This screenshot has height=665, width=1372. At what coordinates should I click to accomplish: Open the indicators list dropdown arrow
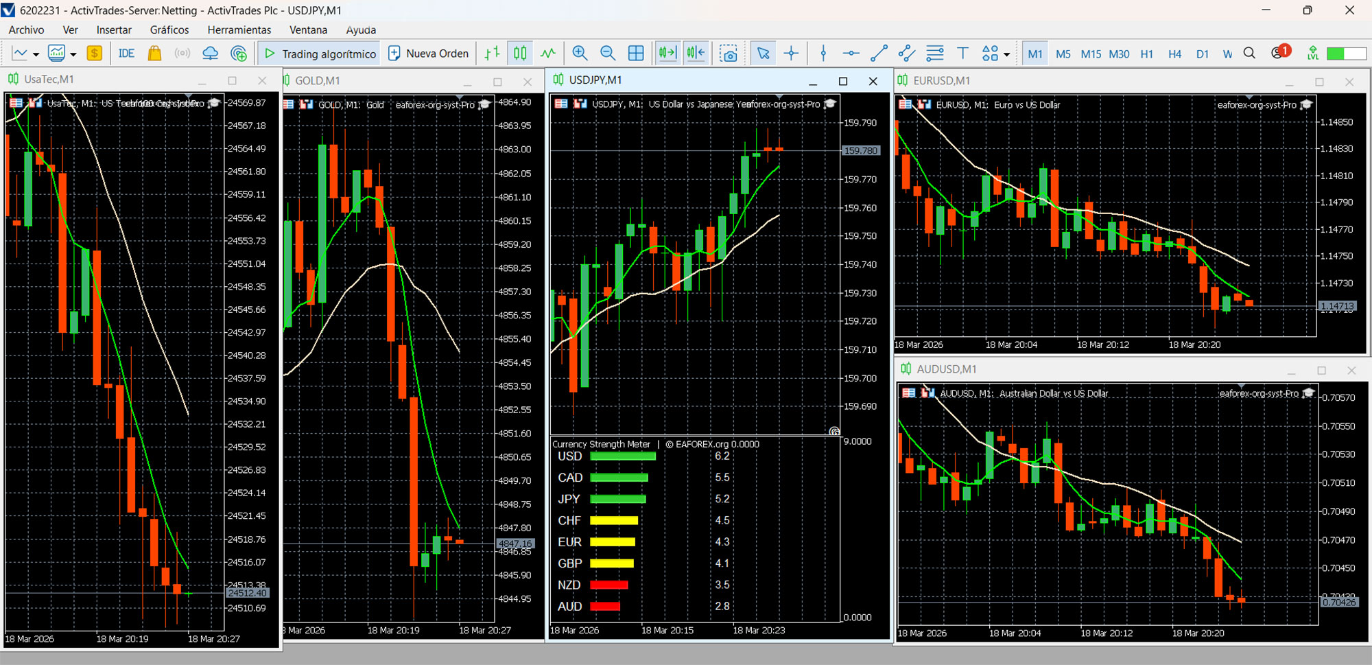point(73,54)
